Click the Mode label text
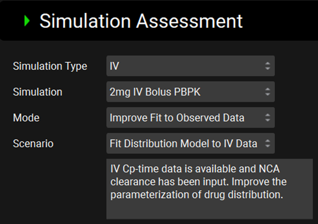Screen dimensions: 318x224 [26, 118]
